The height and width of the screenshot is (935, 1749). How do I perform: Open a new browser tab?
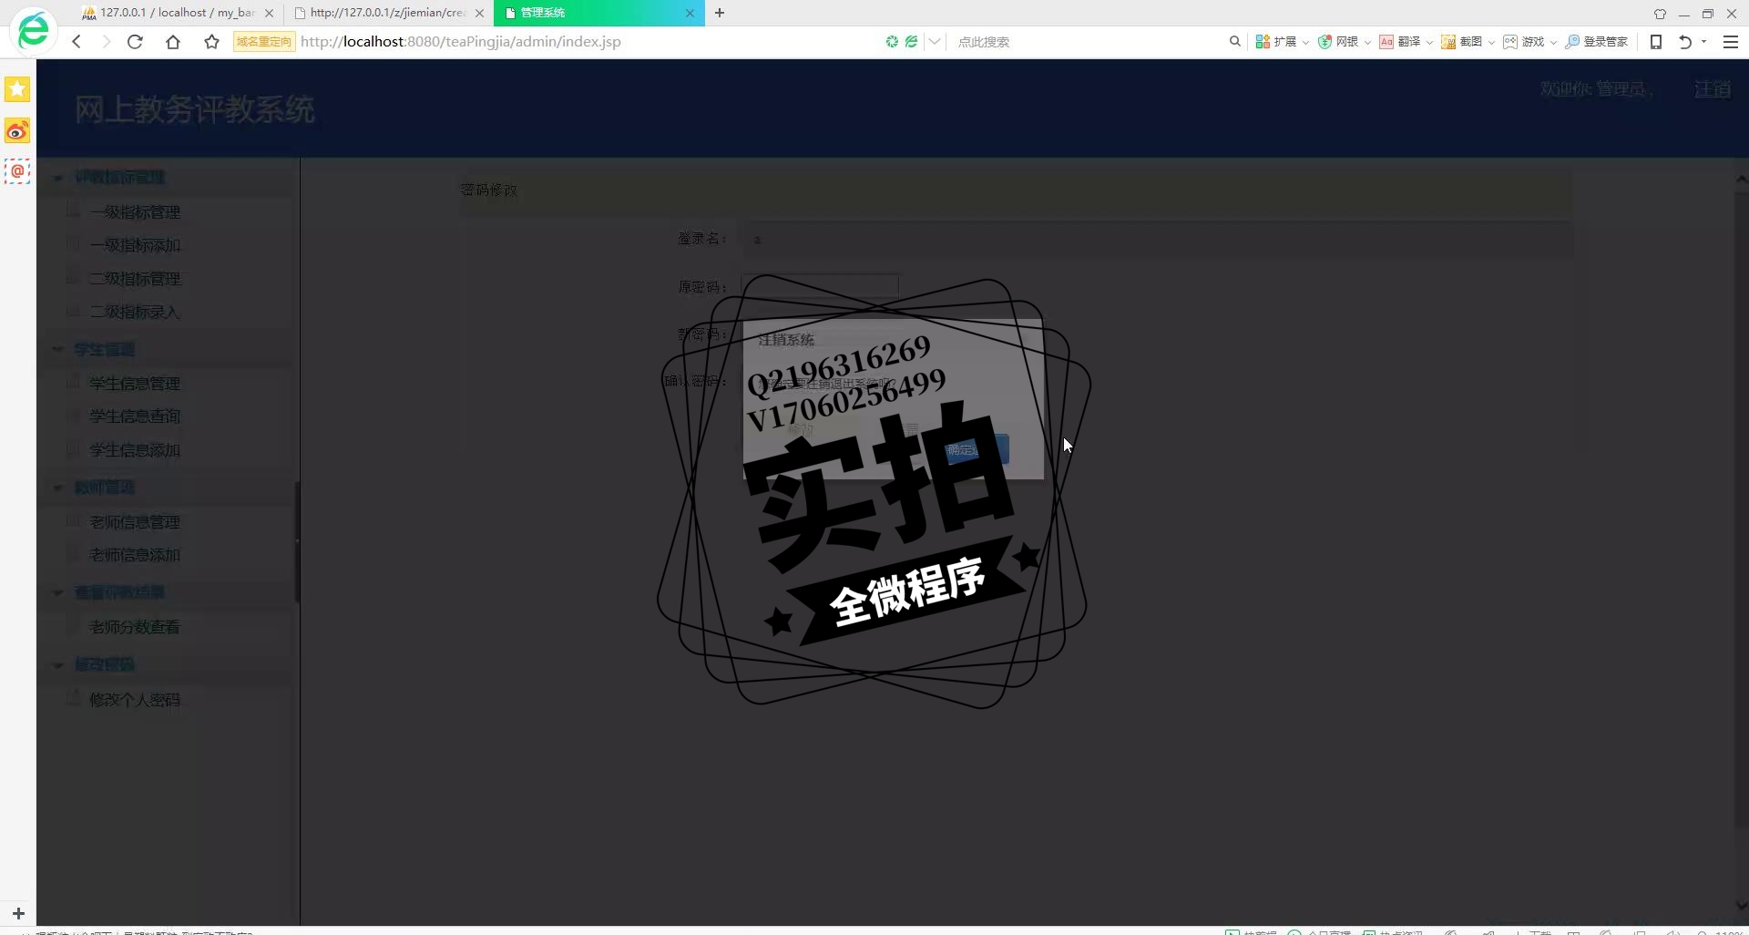(720, 13)
